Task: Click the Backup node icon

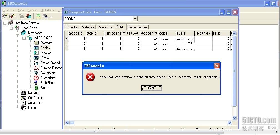Action: click(24, 93)
